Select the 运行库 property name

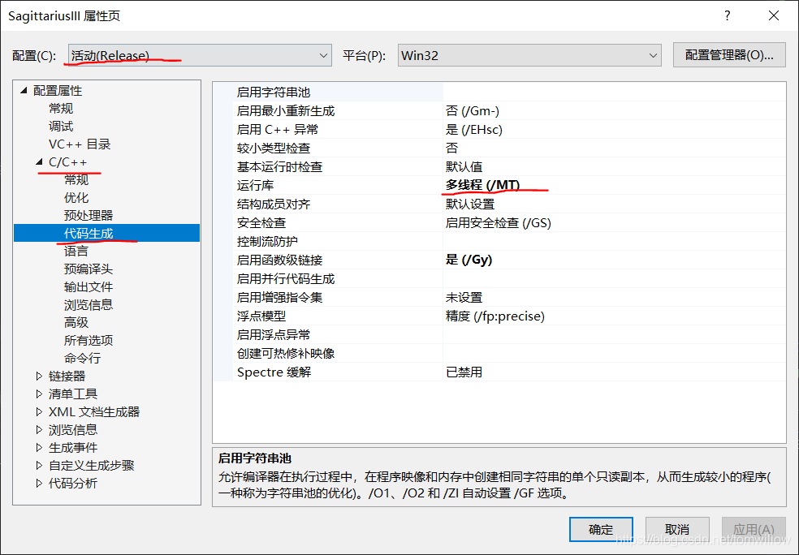pos(255,185)
